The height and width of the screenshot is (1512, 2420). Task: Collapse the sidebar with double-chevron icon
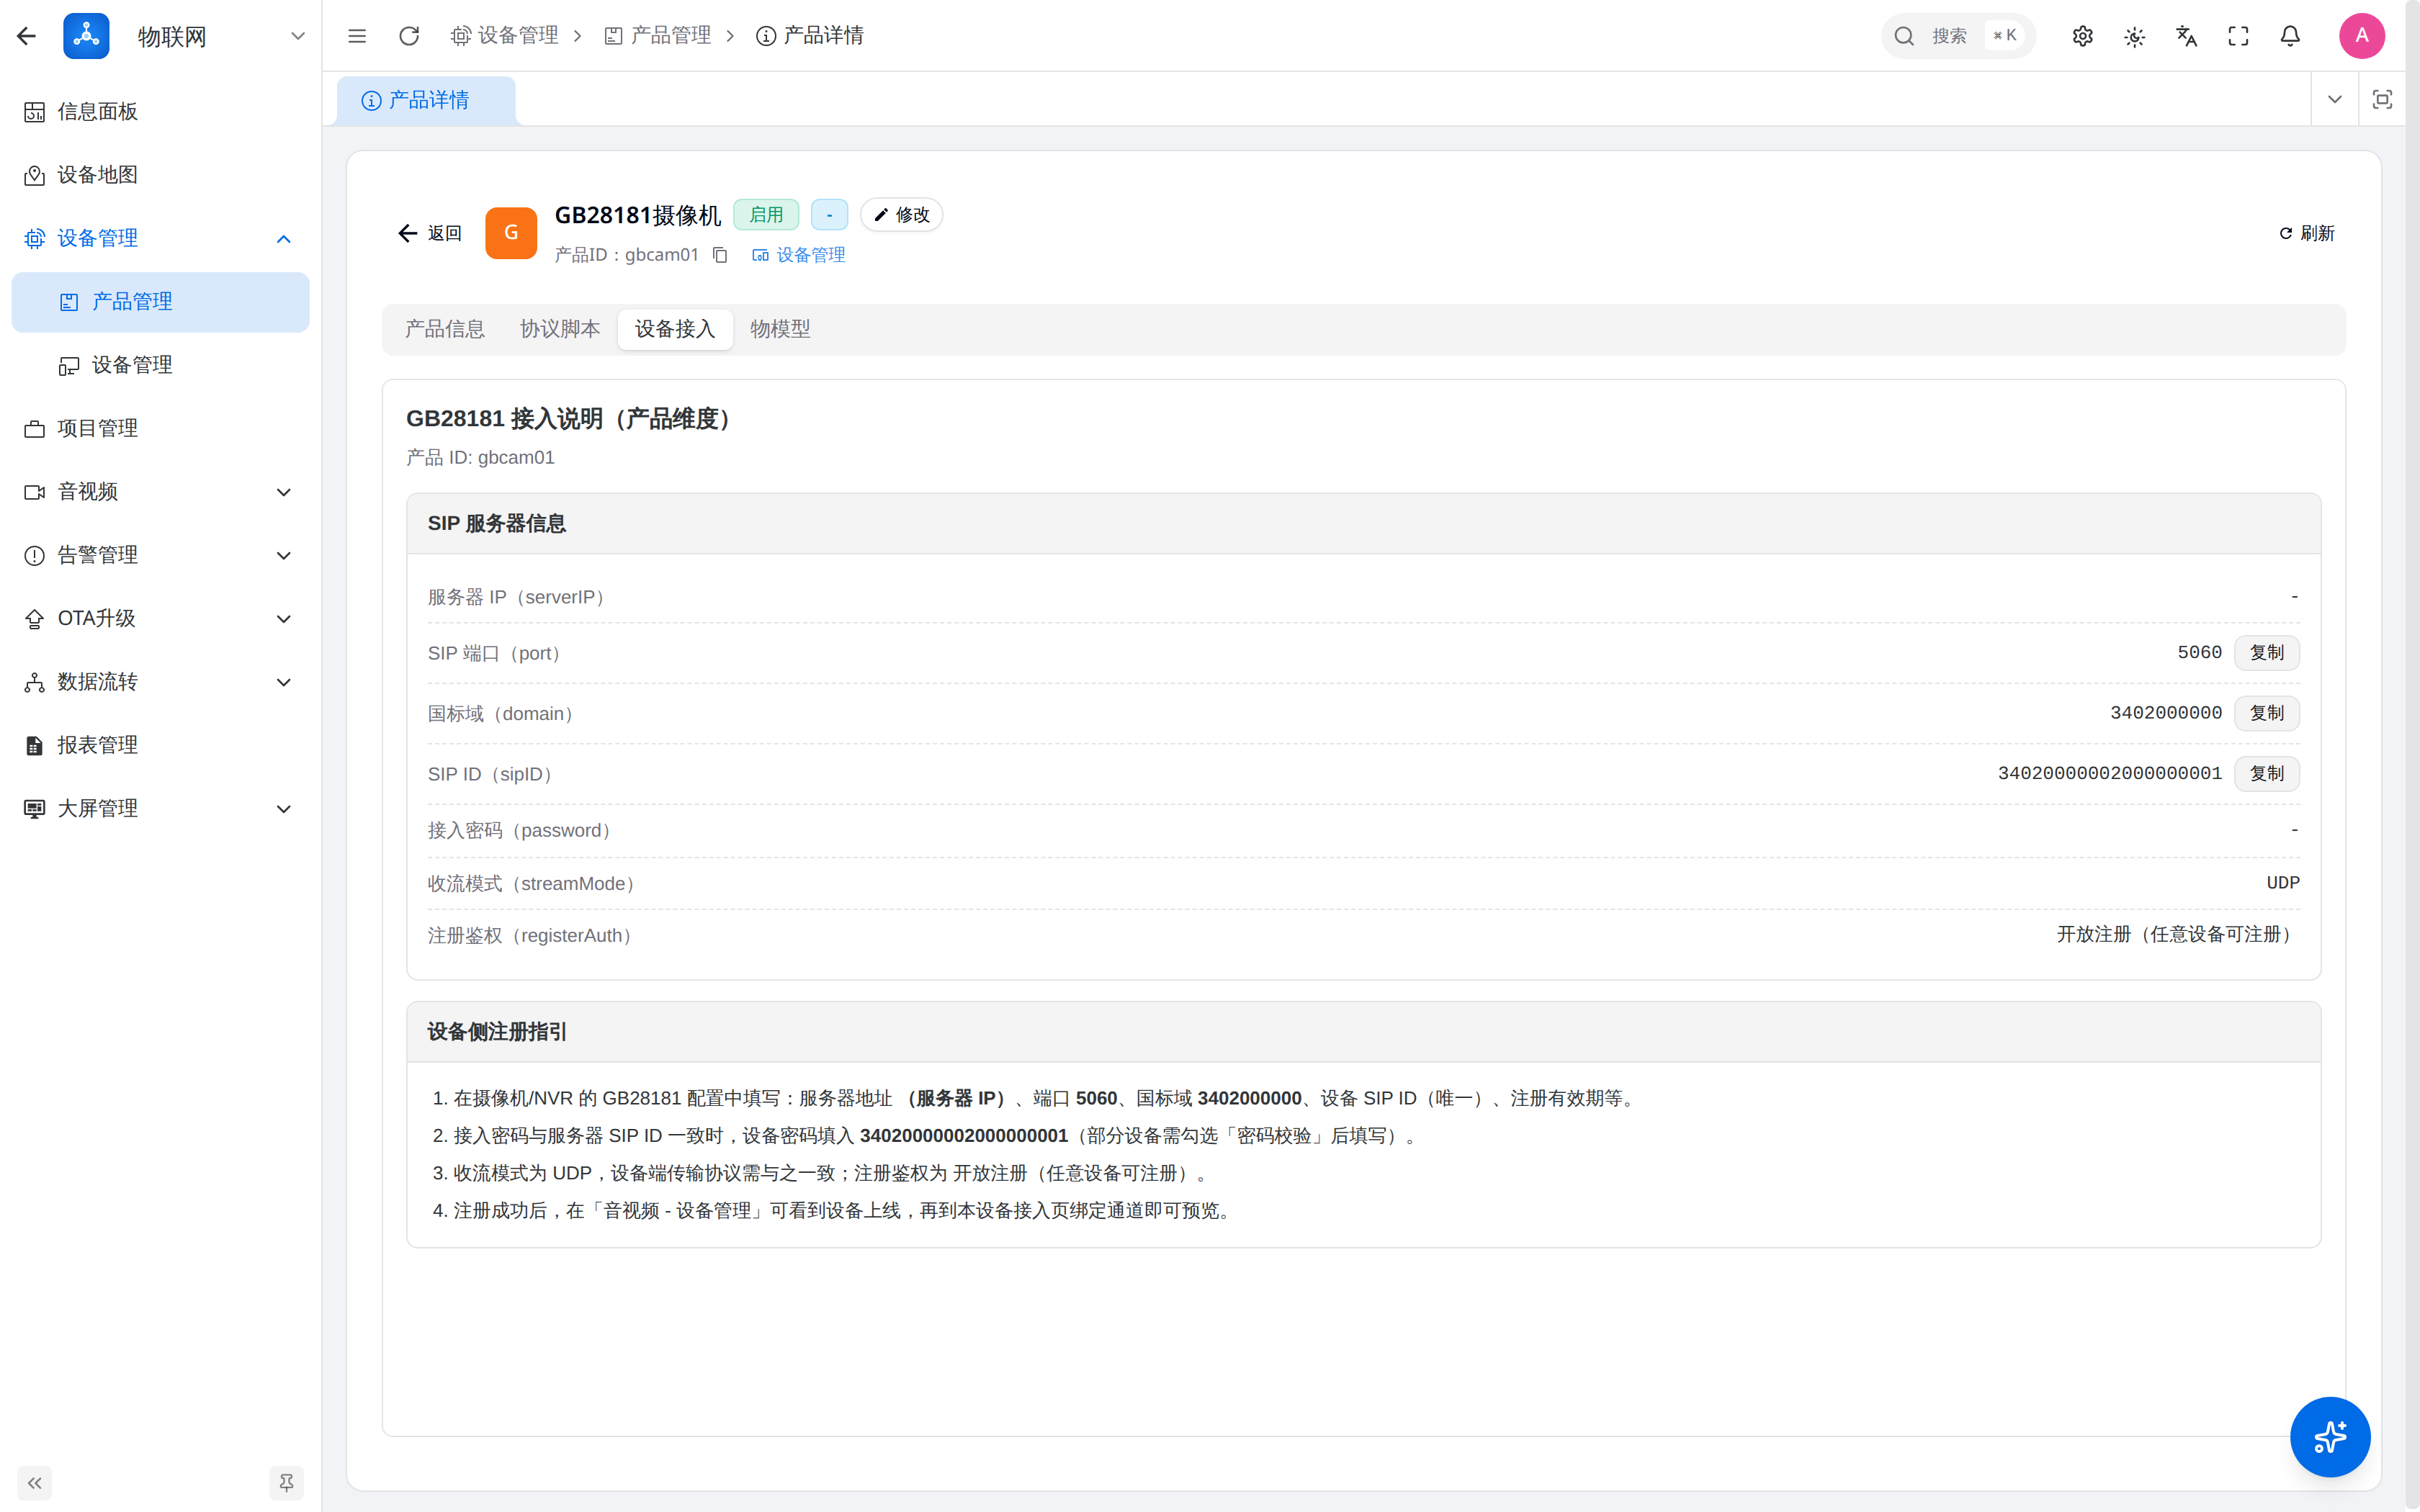(35, 1483)
